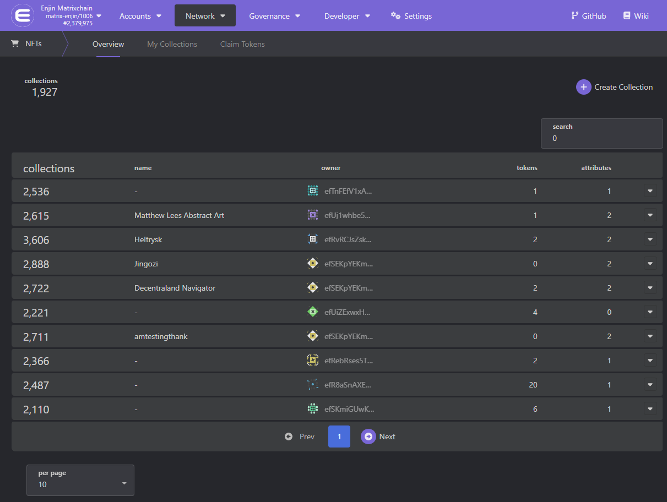Focus the search input field
Image resolution: width=667 pixels, height=502 pixels.
tap(601, 133)
